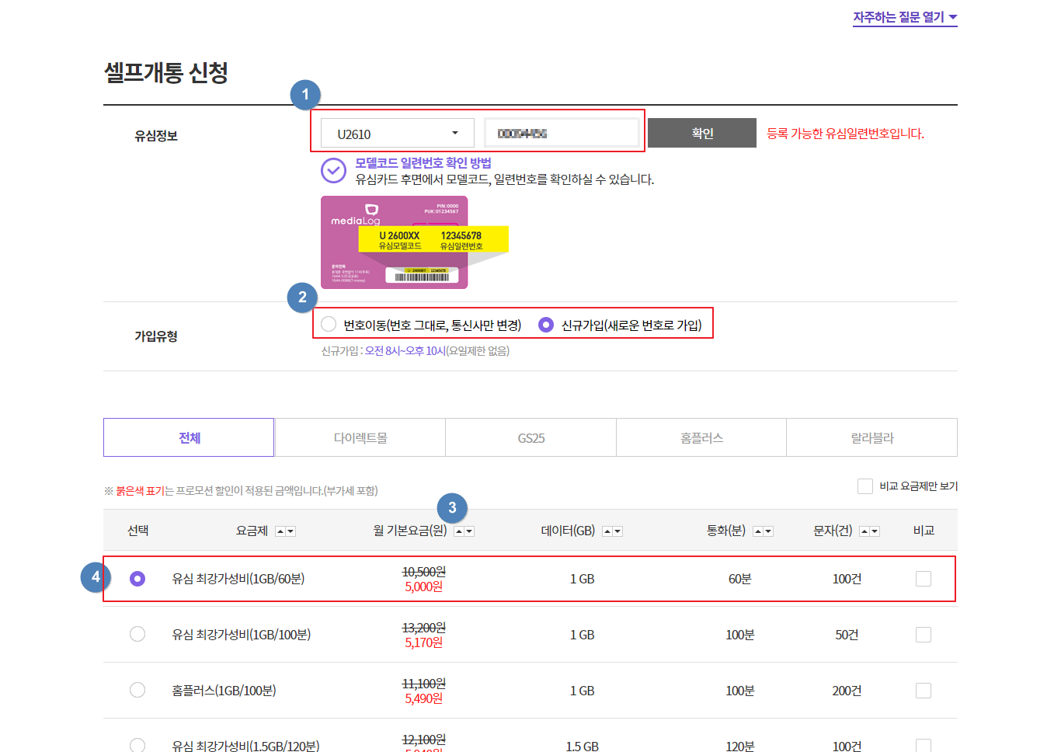Click the 5,490원 discounted price
The image size is (1061, 752).
424,698
